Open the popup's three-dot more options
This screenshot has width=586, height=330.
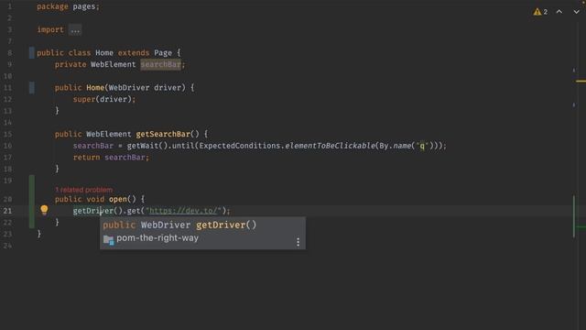pos(298,242)
